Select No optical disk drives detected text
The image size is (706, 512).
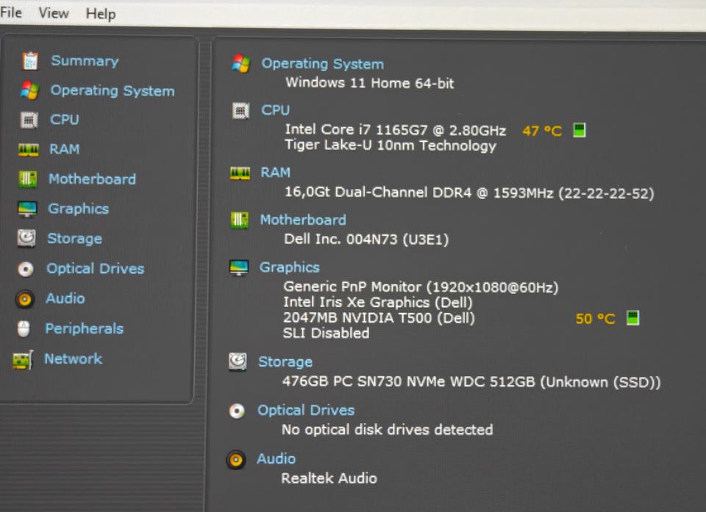coord(388,430)
